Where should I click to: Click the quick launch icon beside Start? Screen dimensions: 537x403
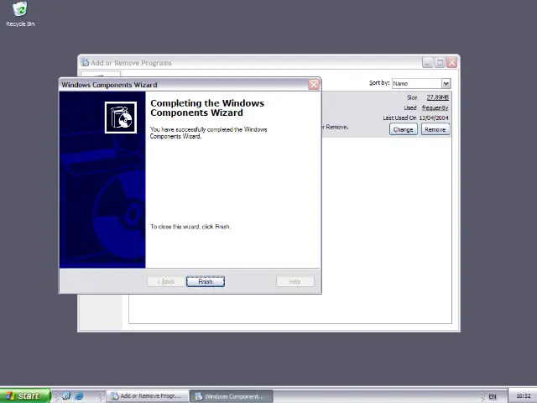(66, 395)
